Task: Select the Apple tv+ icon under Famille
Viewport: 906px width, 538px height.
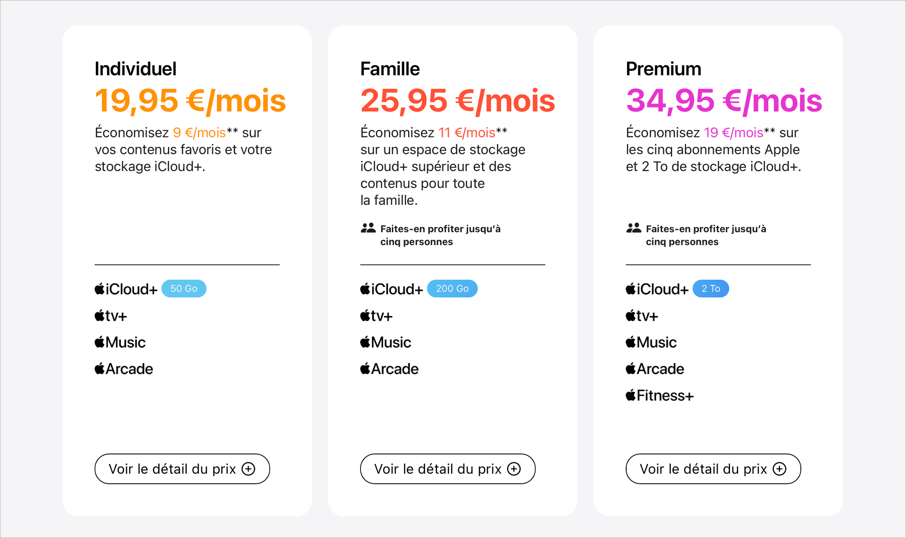Action: (365, 315)
